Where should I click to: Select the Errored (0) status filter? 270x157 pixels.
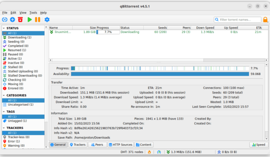[x=23, y=88]
